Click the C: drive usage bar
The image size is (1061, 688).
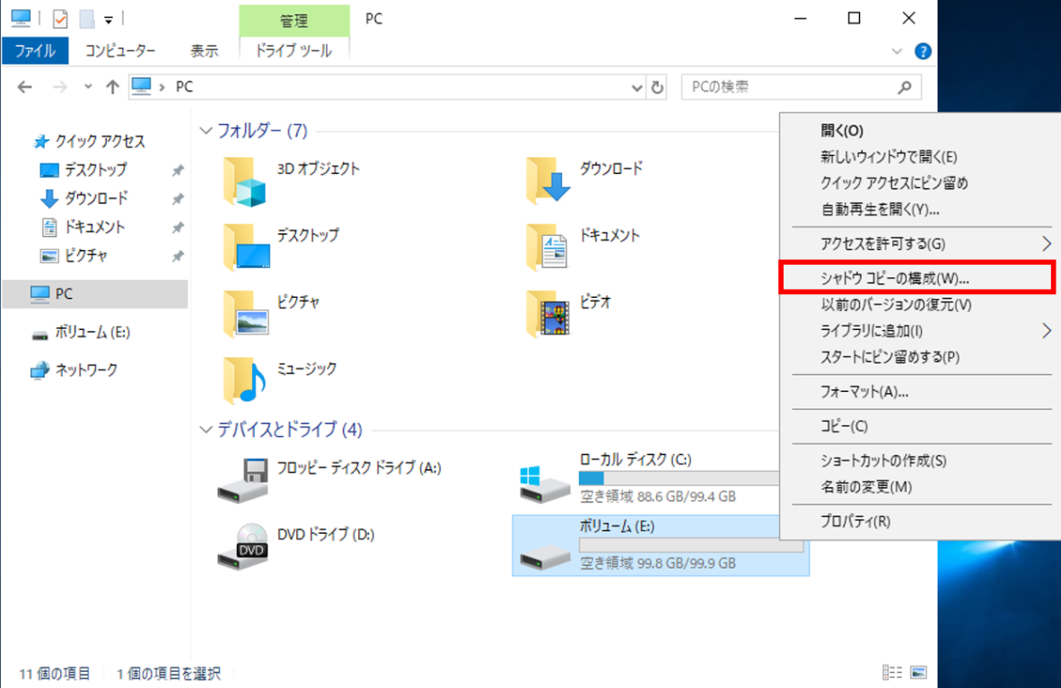pyautogui.click(x=679, y=478)
